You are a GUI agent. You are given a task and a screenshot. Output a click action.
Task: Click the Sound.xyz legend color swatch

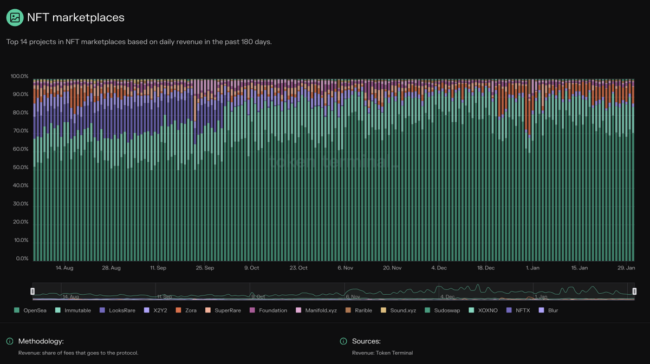tap(383, 310)
